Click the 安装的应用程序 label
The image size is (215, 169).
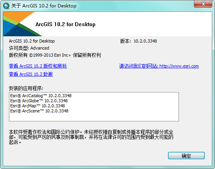26,88
